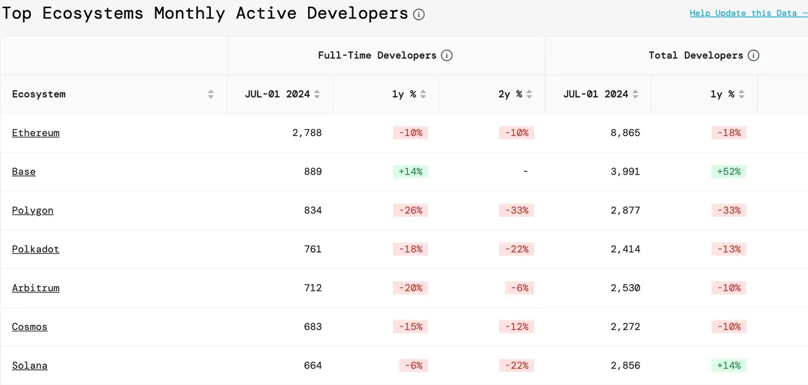Open the Cosmos ecosystem link
The width and height of the screenshot is (808, 385).
coord(30,327)
